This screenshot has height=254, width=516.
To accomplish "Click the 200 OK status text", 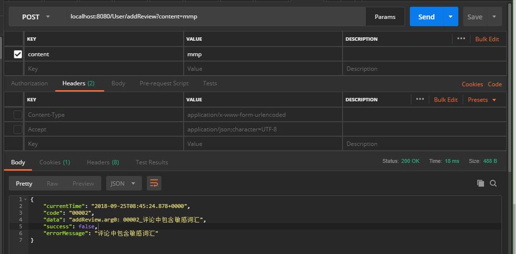I will click(x=410, y=161).
